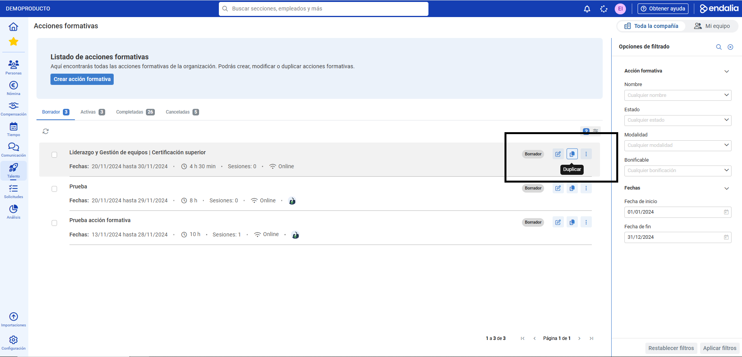Screen dimensions: 742x357
Task: Click Aplicar filtros button
Action: (719, 348)
